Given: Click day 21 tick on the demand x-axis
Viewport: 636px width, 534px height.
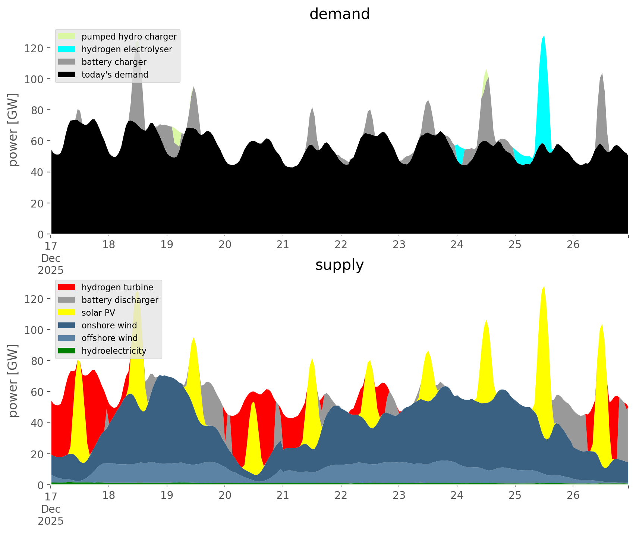Looking at the screenshot, I should (283, 245).
